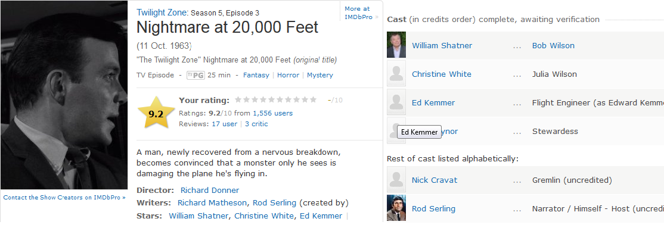Click the episode poster image

pos(64,95)
